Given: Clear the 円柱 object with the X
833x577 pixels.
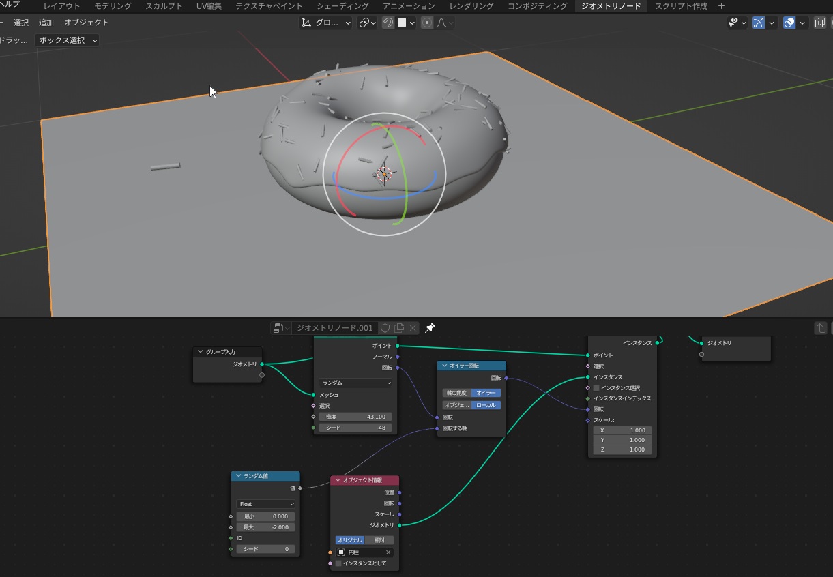Looking at the screenshot, I should pyautogui.click(x=388, y=552).
